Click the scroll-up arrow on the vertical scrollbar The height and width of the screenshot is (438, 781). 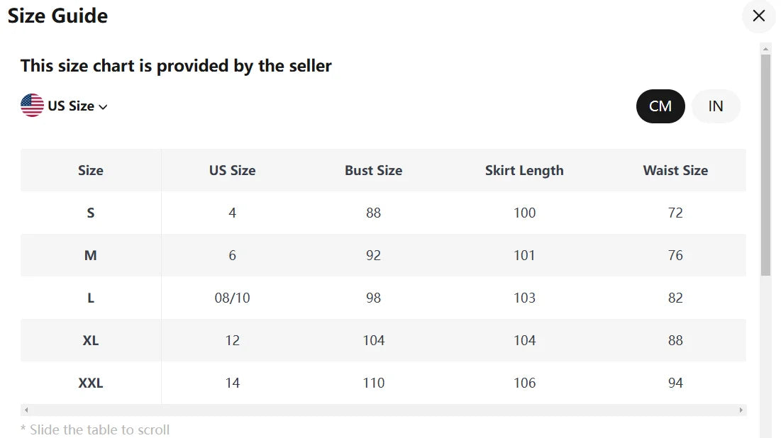click(766, 48)
